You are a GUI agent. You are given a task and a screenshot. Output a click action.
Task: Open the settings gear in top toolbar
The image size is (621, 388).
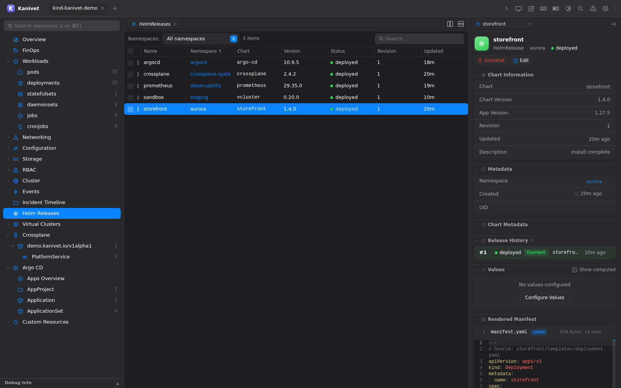point(605,9)
